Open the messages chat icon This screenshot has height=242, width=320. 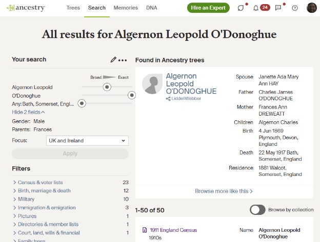coord(278,8)
